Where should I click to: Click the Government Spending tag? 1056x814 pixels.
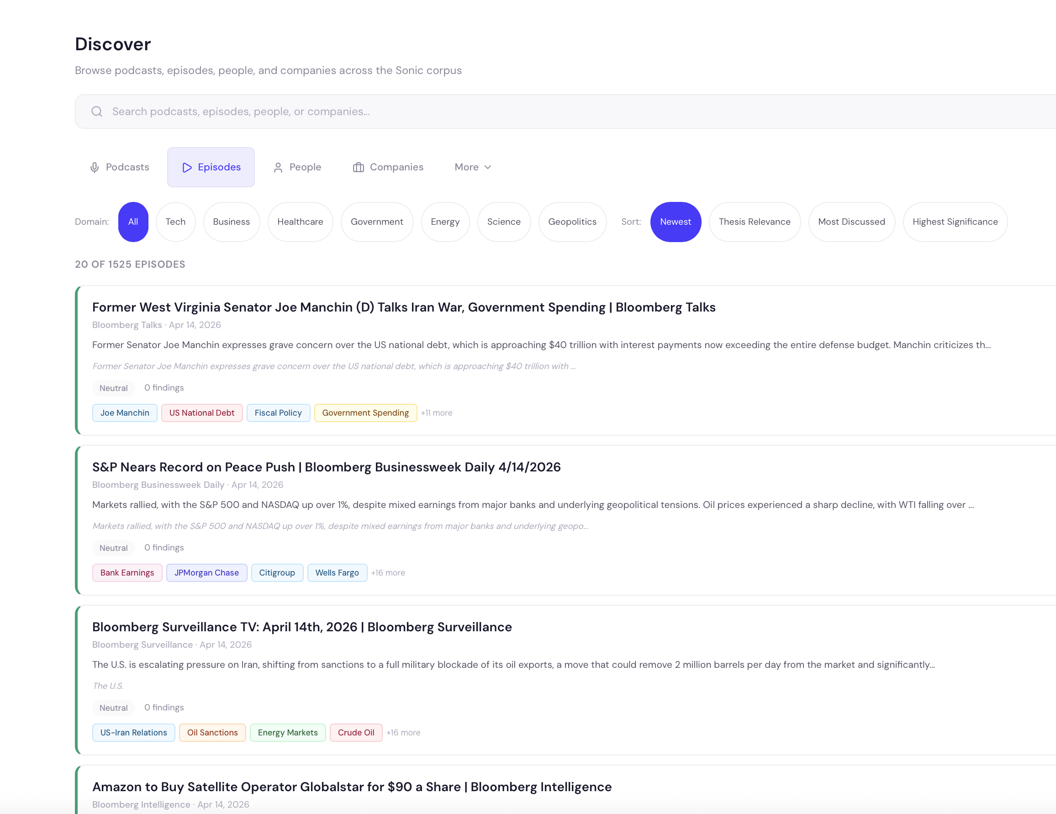coord(365,413)
